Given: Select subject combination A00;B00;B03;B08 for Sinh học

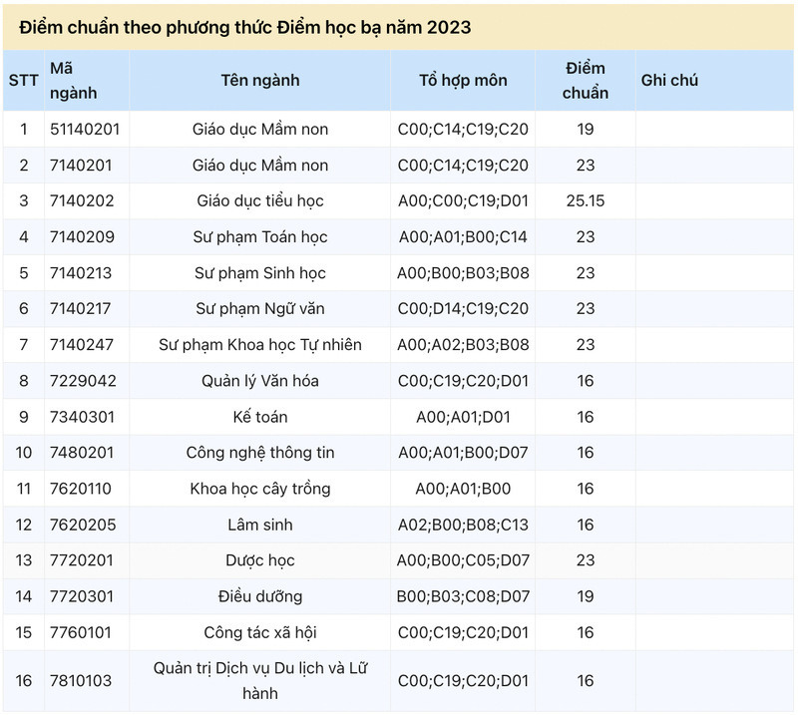Looking at the screenshot, I should tap(463, 273).
